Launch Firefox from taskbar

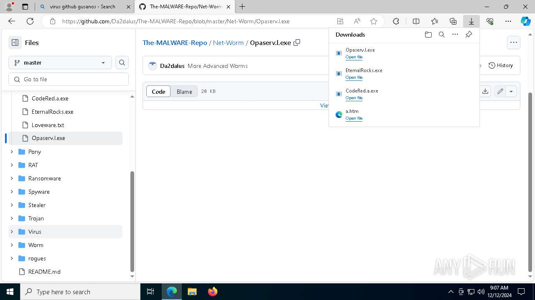pyautogui.click(x=213, y=292)
